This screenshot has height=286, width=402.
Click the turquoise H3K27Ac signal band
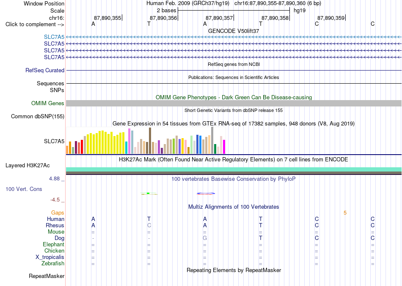click(234, 169)
